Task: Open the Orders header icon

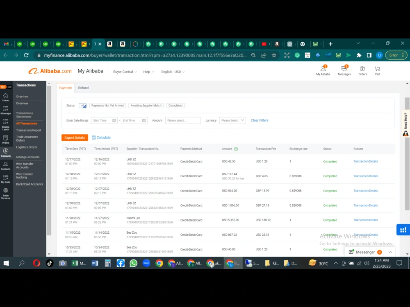Action: pos(363,70)
